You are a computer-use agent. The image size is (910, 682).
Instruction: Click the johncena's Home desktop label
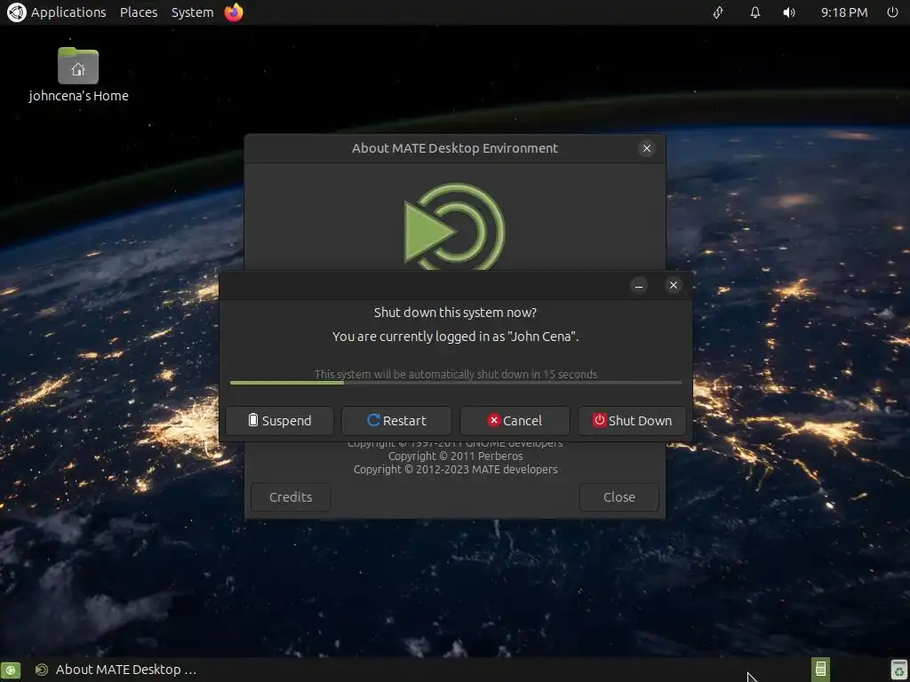pos(78,96)
